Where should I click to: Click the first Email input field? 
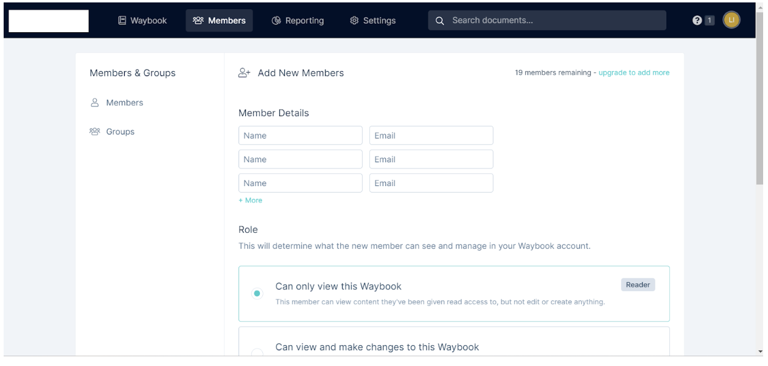(x=431, y=136)
